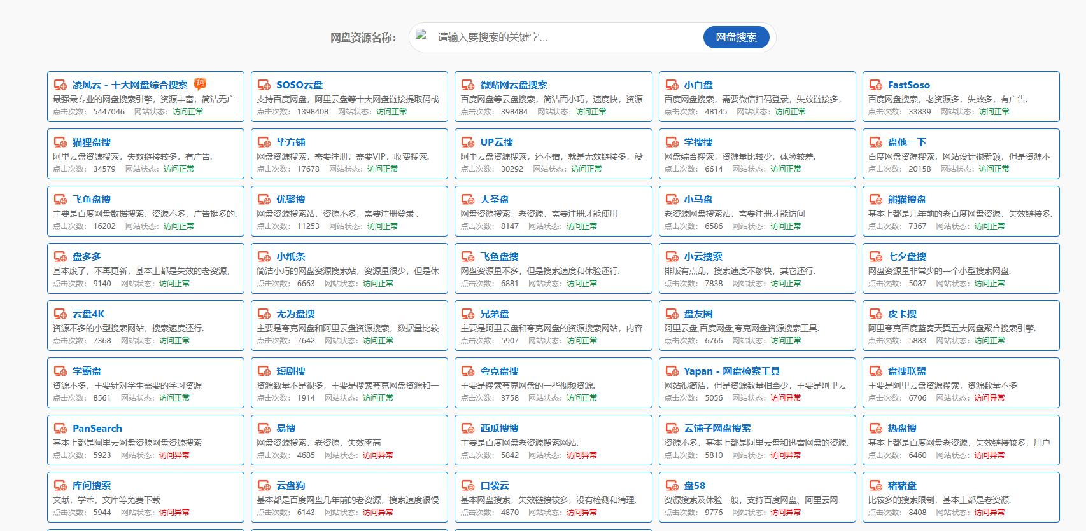Click the icon beside 毕方铺
The height and width of the screenshot is (531, 1086).
tap(264, 142)
